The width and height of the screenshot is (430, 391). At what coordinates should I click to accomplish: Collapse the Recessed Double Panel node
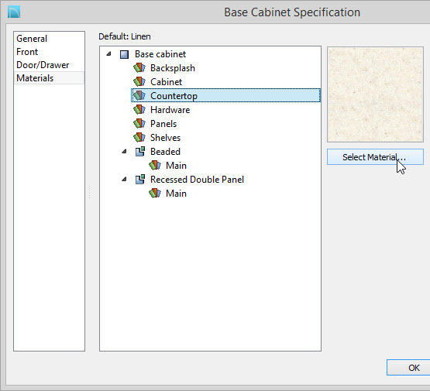(124, 179)
